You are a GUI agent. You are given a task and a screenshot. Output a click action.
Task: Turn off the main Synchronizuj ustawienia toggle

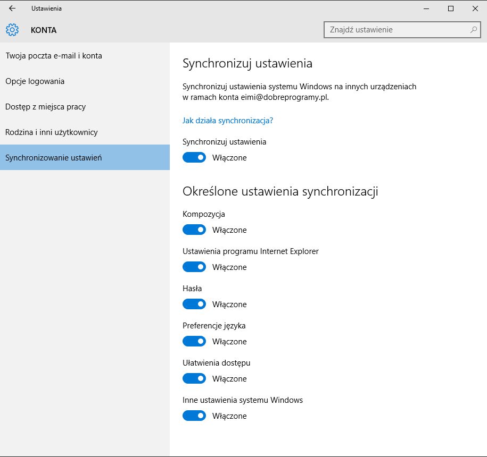click(x=194, y=158)
